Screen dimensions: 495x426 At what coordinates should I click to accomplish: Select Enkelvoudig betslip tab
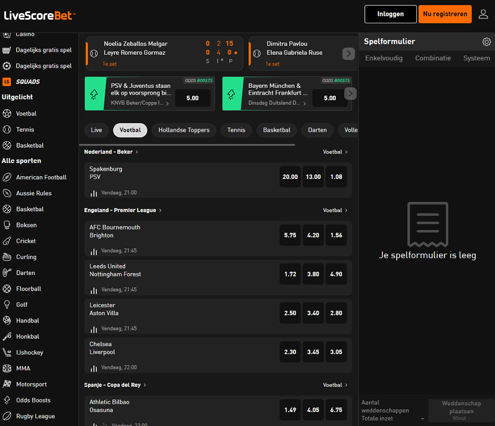click(x=384, y=58)
